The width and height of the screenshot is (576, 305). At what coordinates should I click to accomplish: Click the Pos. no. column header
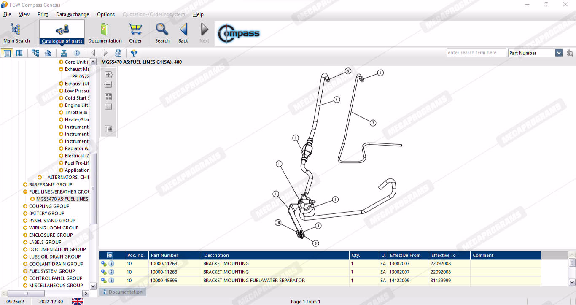pyautogui.click(x=137, y=255)
